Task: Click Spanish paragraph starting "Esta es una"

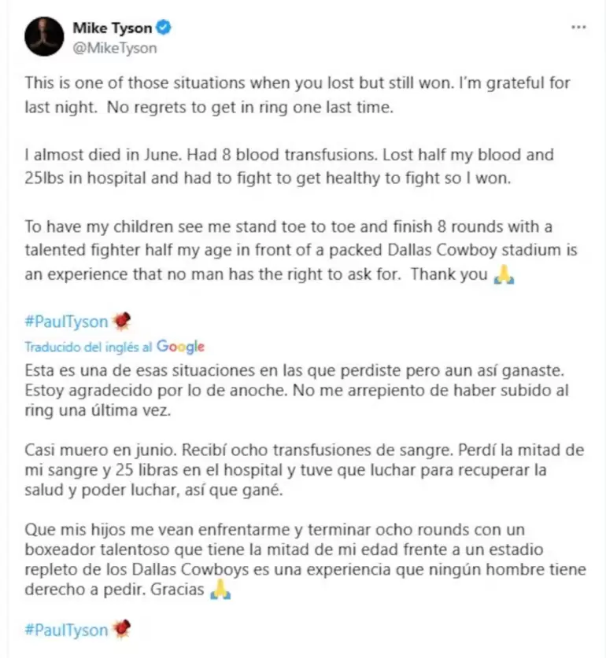Action: [x=297, y=391]
